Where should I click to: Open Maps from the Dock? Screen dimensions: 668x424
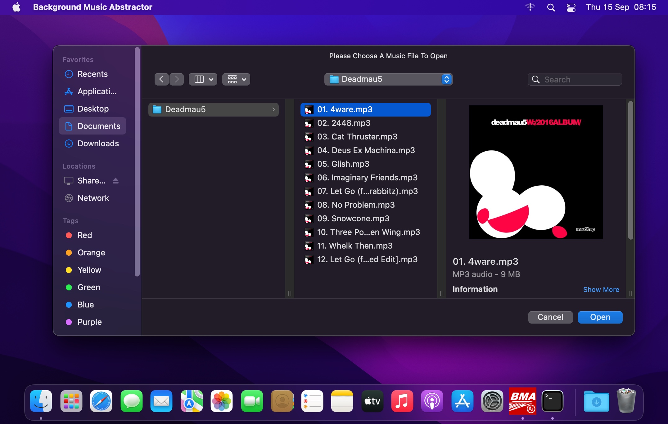192,401
